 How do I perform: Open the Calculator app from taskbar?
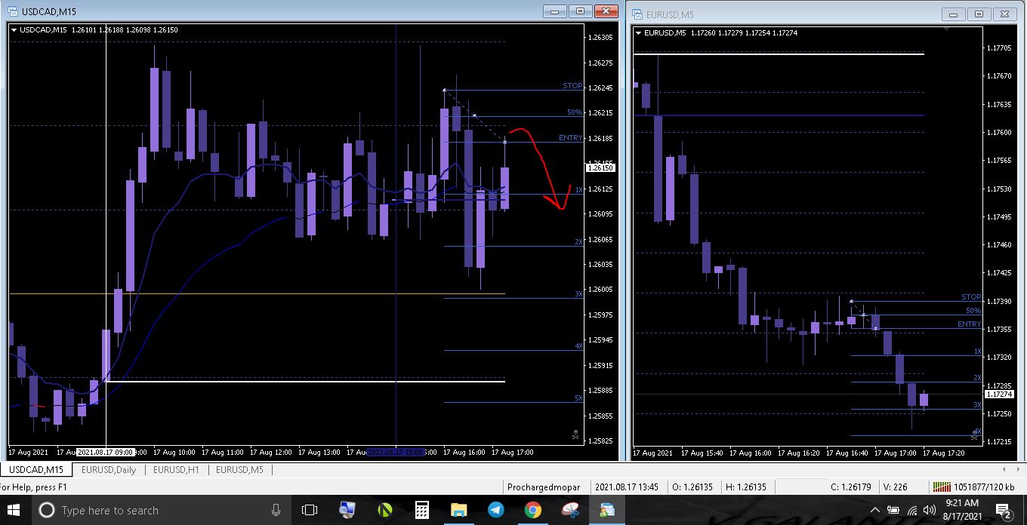pos(421,511)
